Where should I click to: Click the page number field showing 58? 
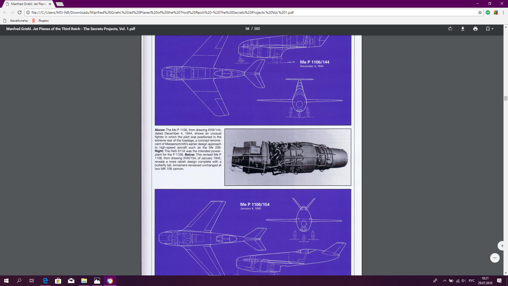[x=247, y=29]
